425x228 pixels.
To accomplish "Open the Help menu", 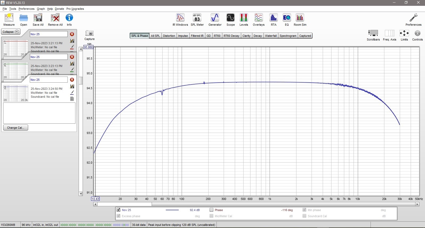I will [50, 9].
